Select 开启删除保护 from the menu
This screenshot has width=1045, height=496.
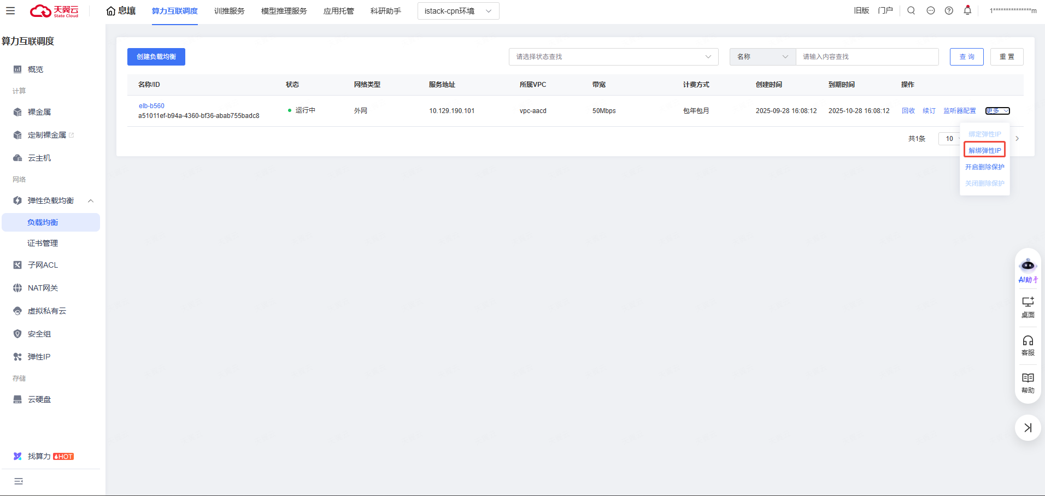pos(984,167)
